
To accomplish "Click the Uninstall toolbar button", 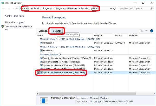I will pos(57,31).
